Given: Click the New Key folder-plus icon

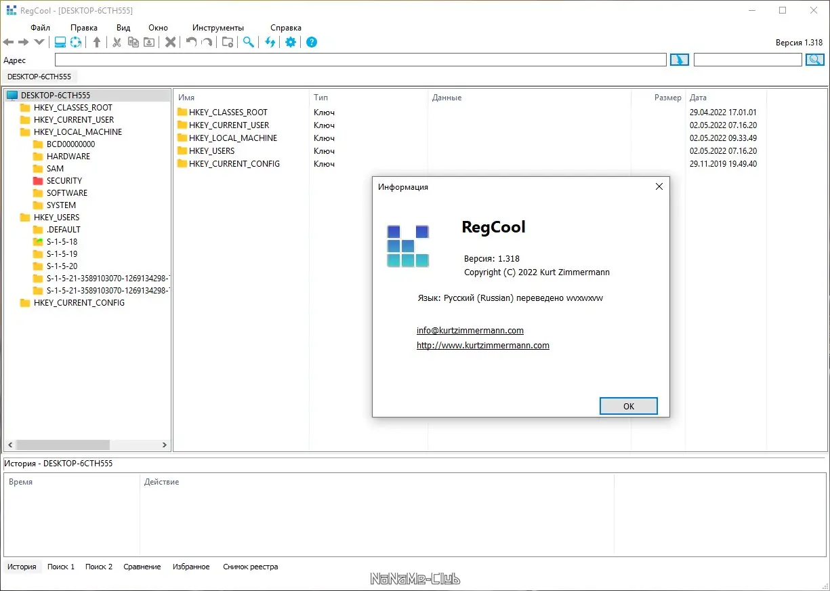Looking at the screenshot, I should coord(228,42).
